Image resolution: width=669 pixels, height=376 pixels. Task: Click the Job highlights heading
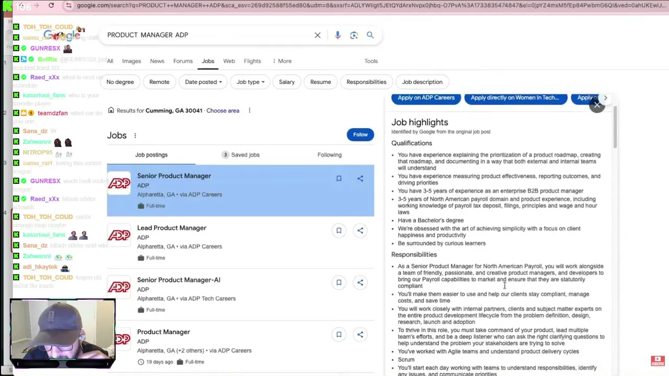click(x=420, y=122)
